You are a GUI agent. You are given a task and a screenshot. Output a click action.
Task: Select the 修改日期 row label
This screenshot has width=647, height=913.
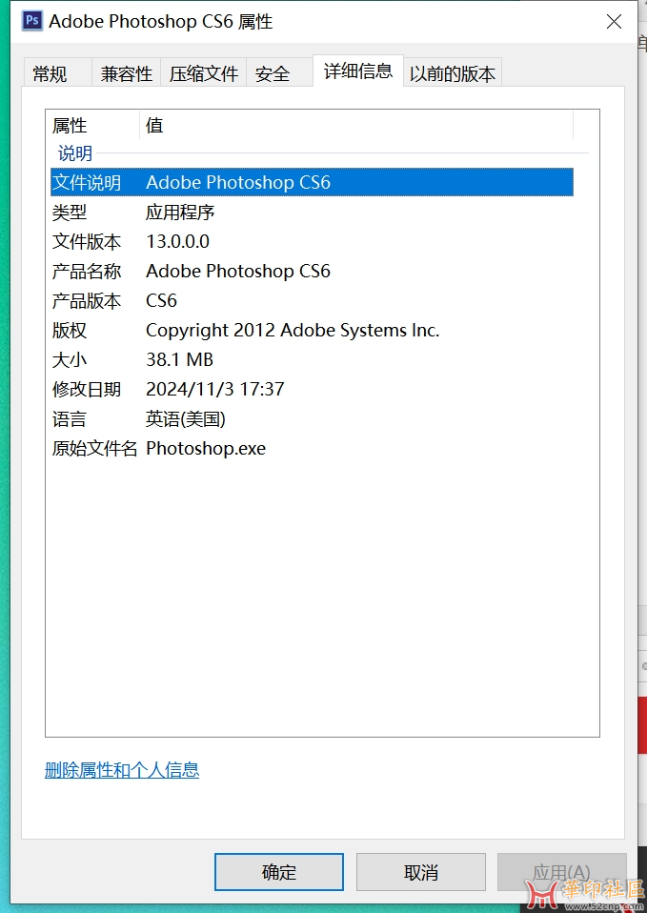(87, 390)
